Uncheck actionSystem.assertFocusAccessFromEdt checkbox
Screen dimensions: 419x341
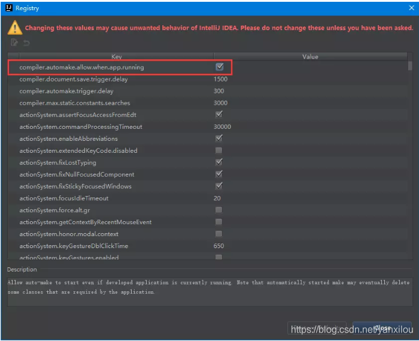click(218, 114)
